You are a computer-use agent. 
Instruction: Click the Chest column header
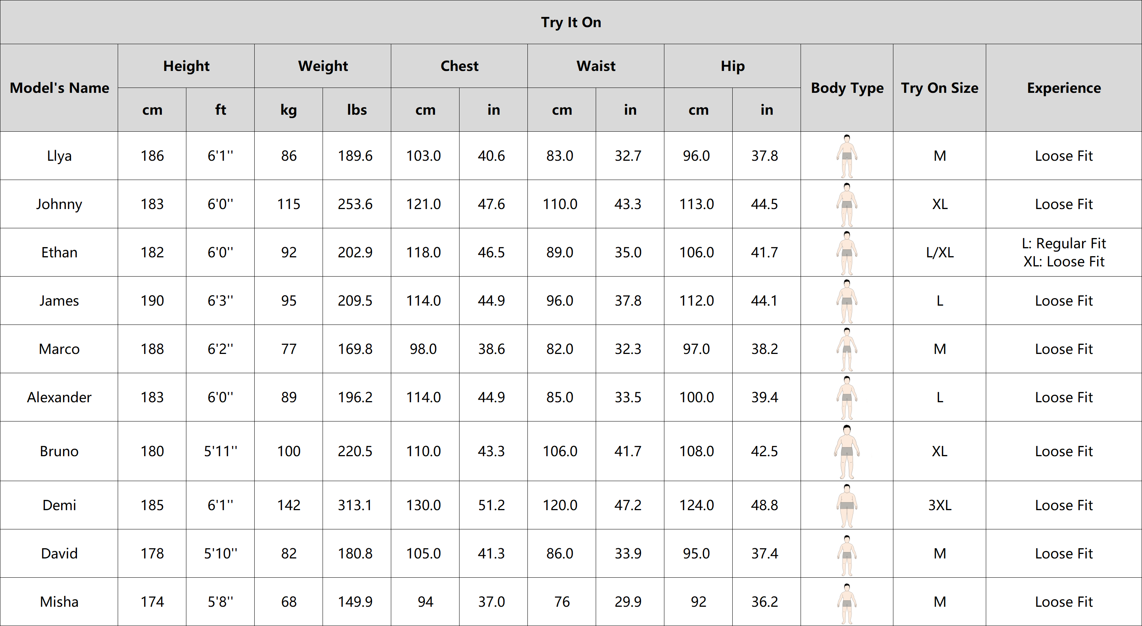459,66
